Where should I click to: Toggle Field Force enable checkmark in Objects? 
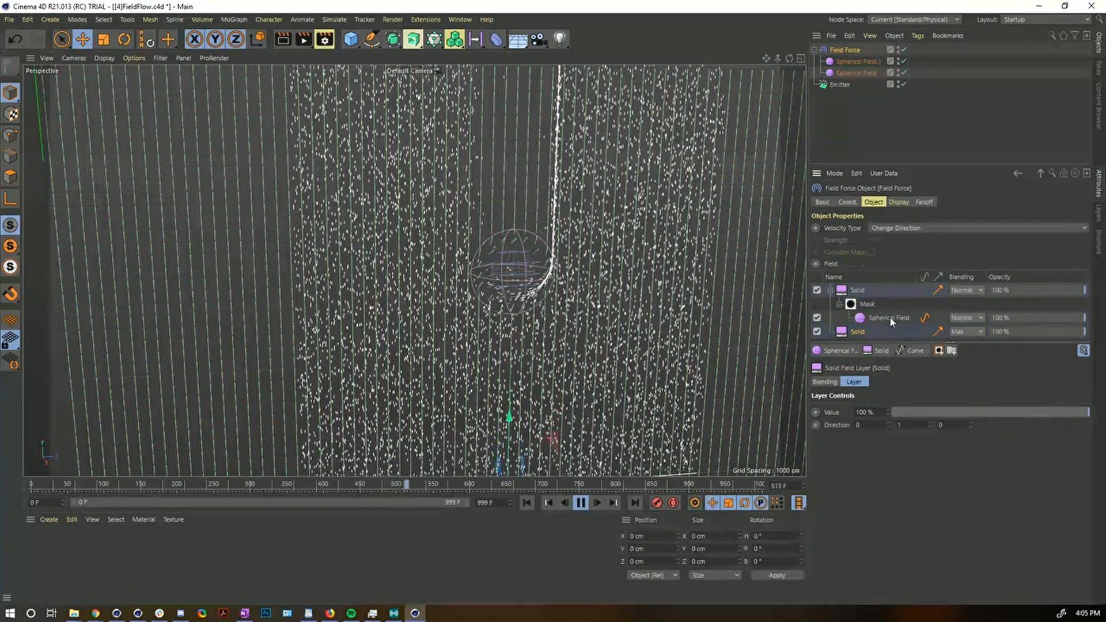coord(903,50)
